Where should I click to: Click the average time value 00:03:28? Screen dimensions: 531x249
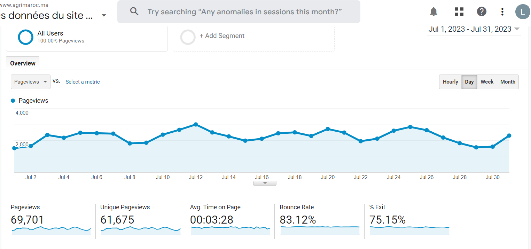[x=212, y=220]
